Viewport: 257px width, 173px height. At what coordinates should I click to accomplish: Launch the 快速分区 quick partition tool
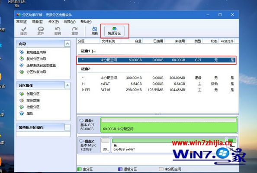tap(114, 31)
